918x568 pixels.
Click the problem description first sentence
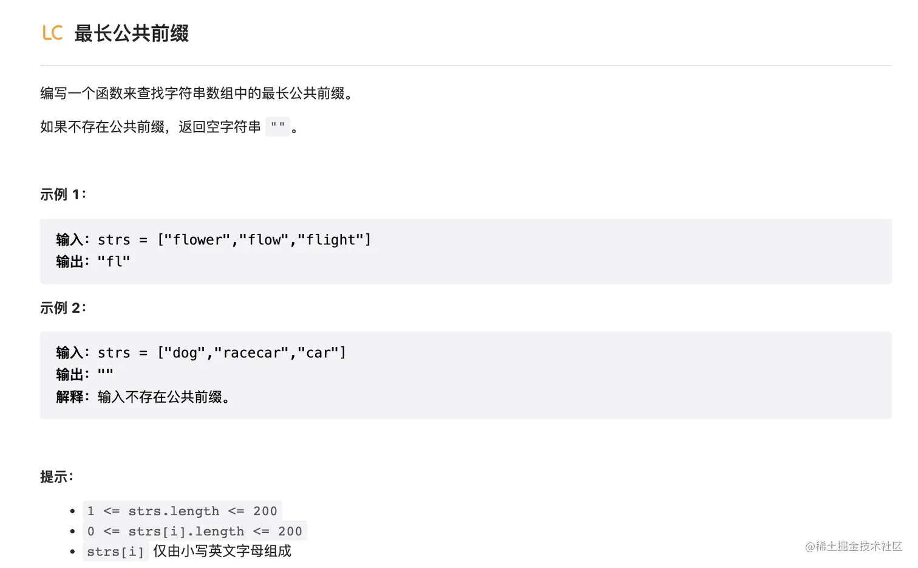(x=198, y=93)
